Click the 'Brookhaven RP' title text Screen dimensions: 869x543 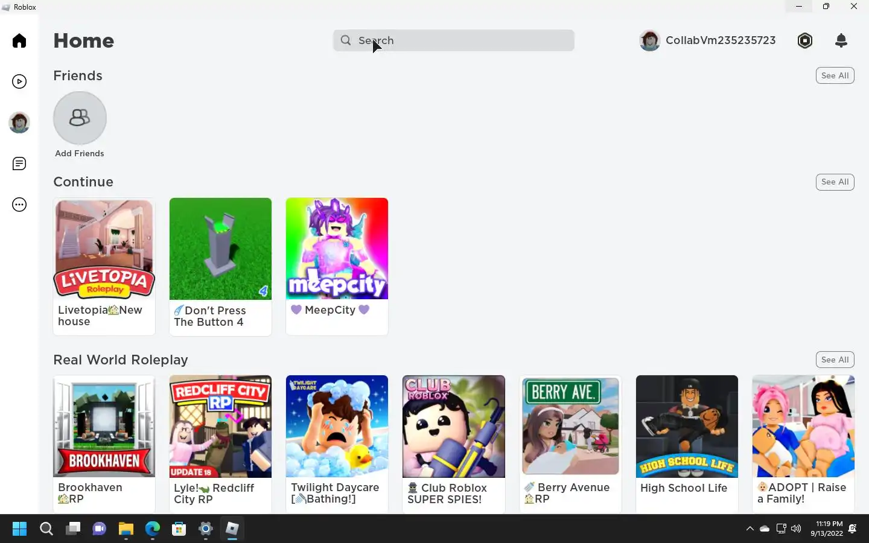click(x=90, y=493)
